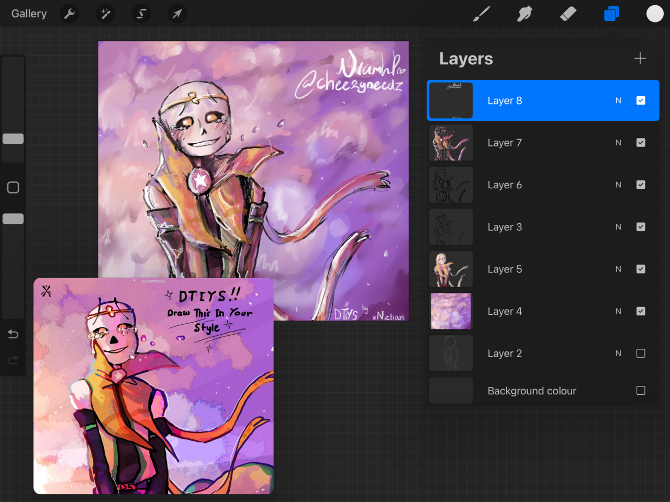Screen dimensions: 670x502
Task: Adjust the brush size slider handle
Action: (x=13, y=139)
